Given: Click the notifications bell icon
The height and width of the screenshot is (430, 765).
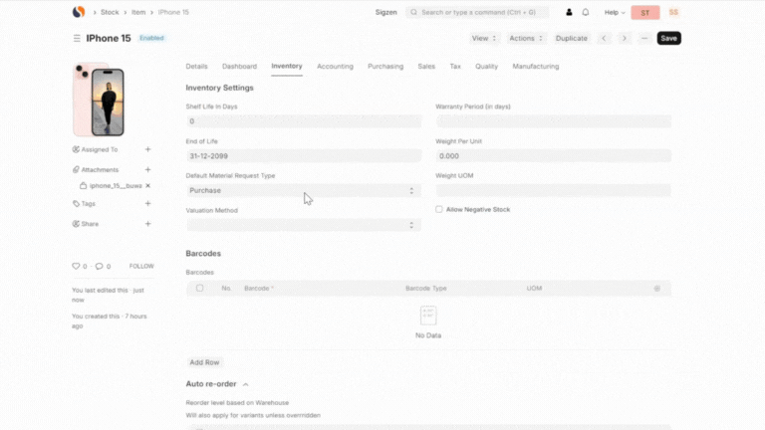Looking at the screenshot, I should coord(586,13).
